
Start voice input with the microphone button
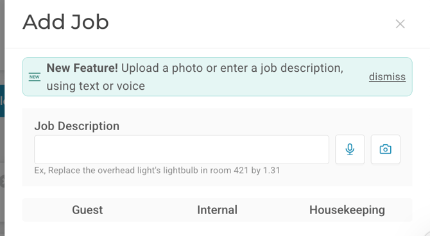[350, 149]
